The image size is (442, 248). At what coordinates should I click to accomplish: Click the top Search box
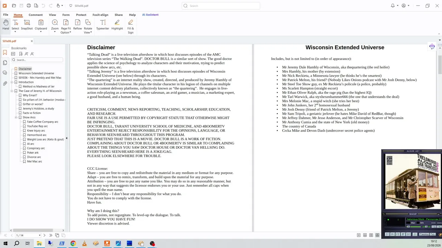click(x=221, y=6)
